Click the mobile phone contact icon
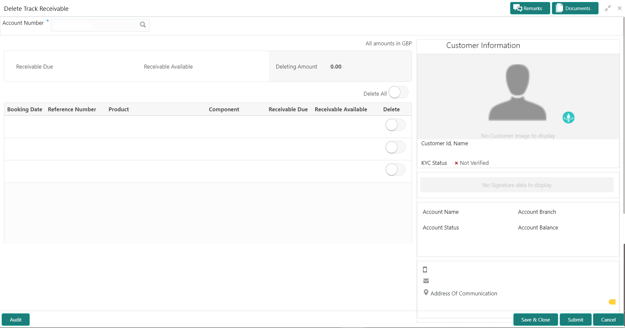 [x=425, y=270]
